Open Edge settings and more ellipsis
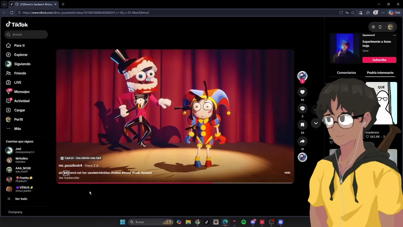The image size is (403, 227). coord(383,13)
